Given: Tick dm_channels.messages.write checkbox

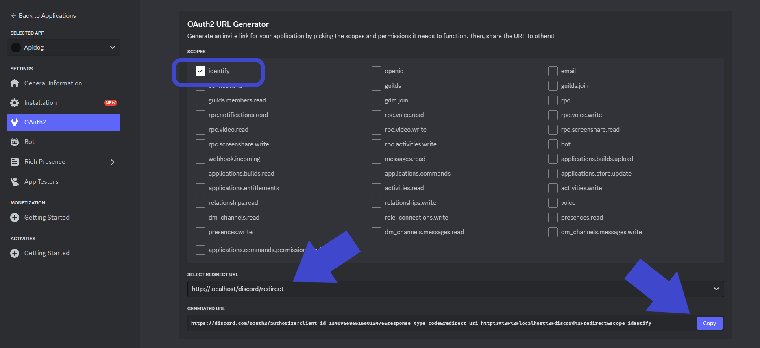Looking at the screenshot, I should coord(553,232).
